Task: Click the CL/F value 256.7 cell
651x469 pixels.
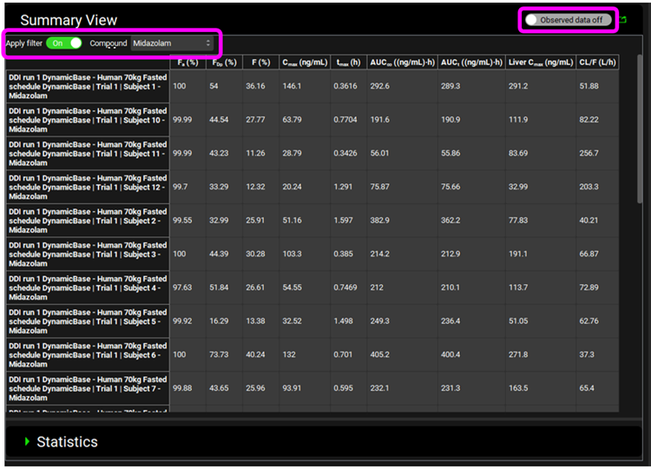Action: pos(589,153)
